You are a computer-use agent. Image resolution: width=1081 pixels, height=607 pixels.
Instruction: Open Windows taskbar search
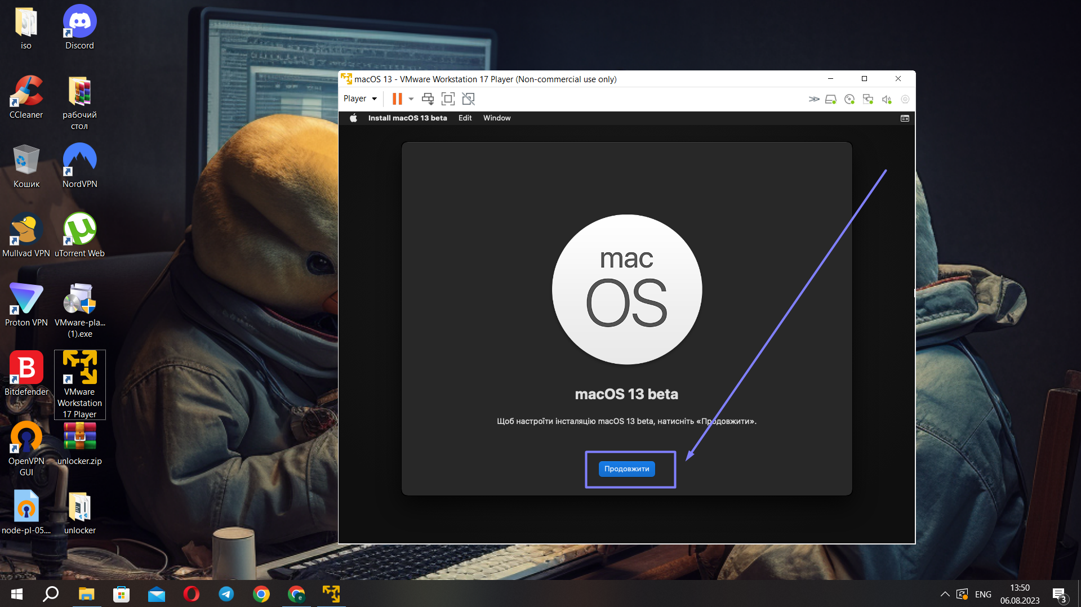tap(51, 594)
